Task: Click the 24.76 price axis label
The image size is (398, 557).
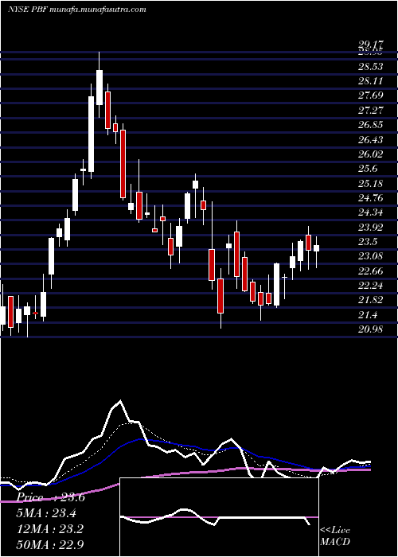Action: point(371,198)
